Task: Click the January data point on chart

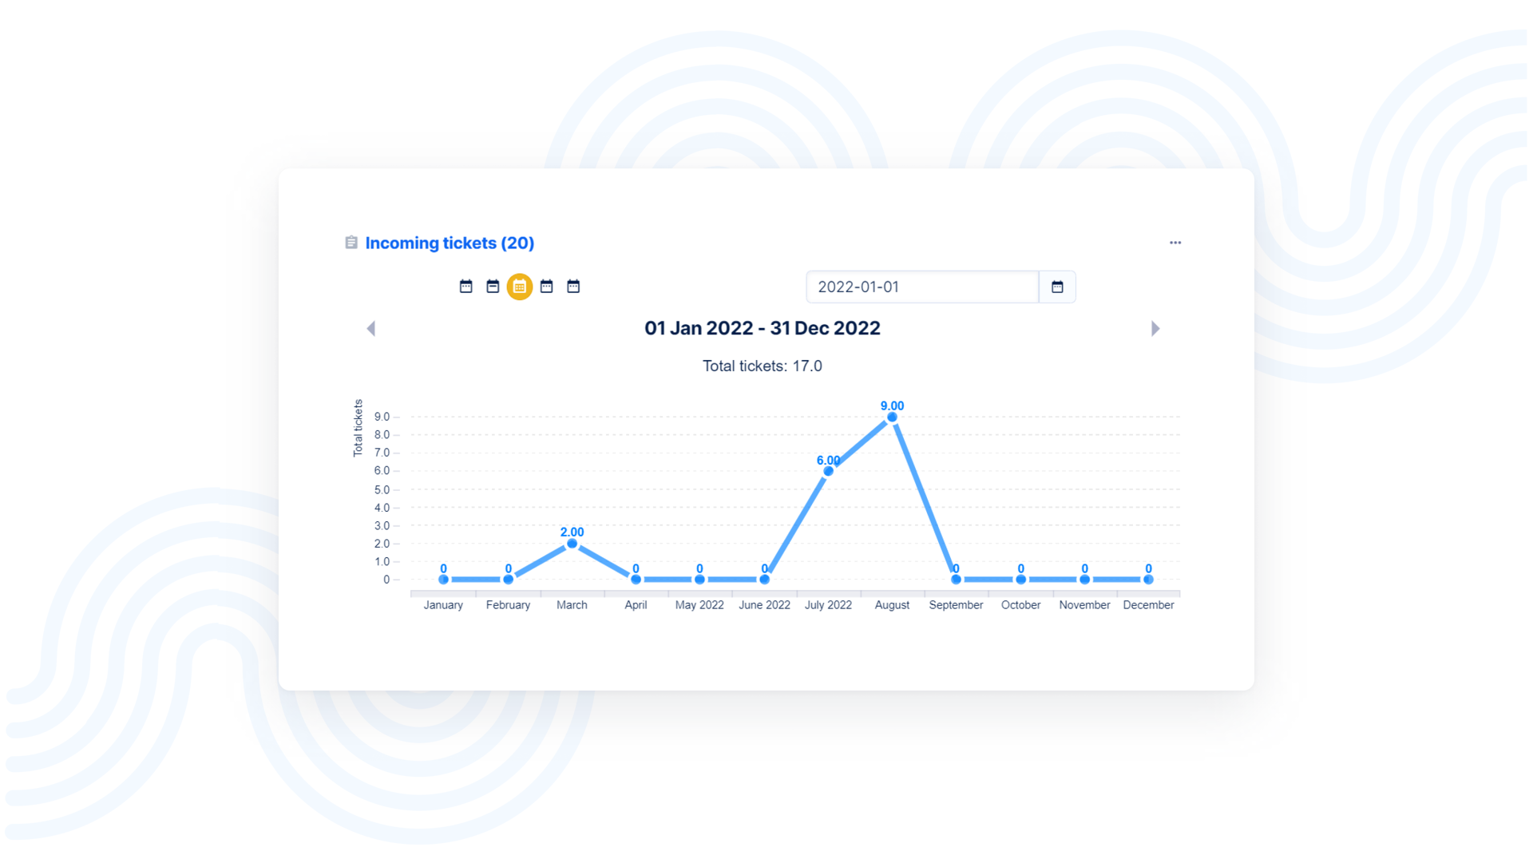Action: point(443,580)
